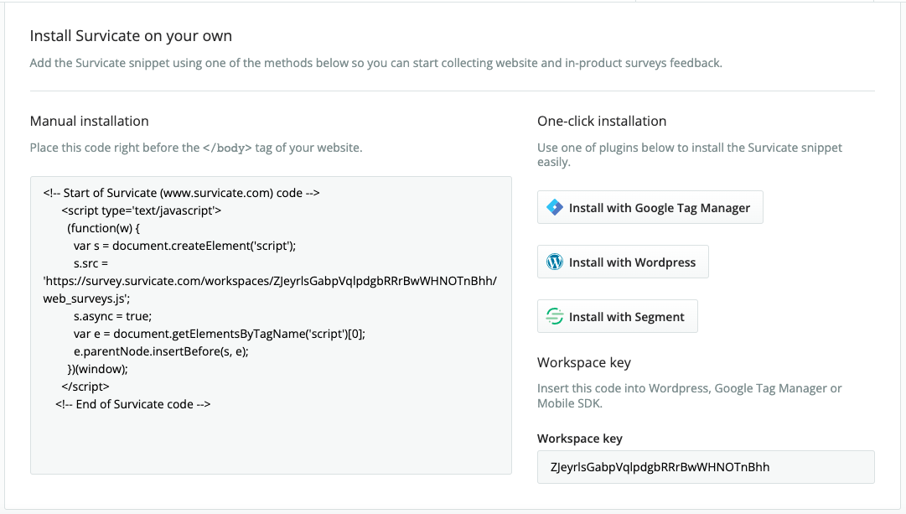
Task: Click the "Insert this code into Wordpress" description
Action: pyautogui.click(x=689, y=396)
